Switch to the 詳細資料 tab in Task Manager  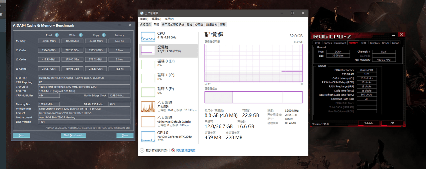pos(212,25)
